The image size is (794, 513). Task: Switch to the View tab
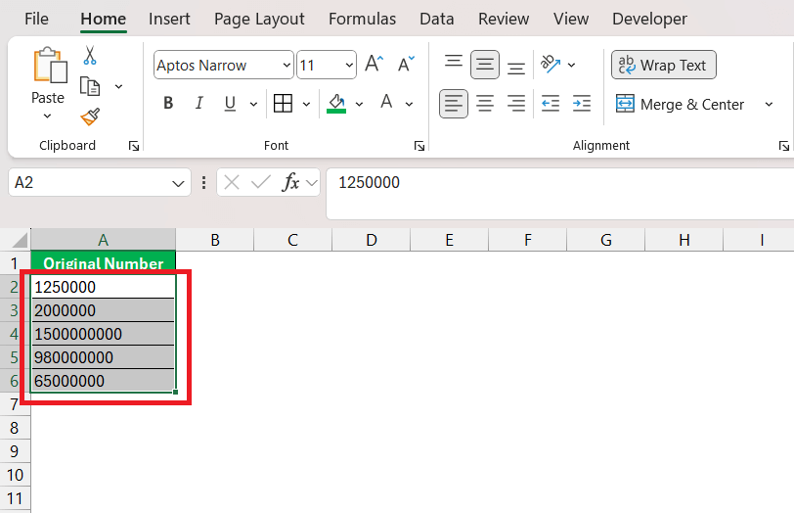point(571,20)
